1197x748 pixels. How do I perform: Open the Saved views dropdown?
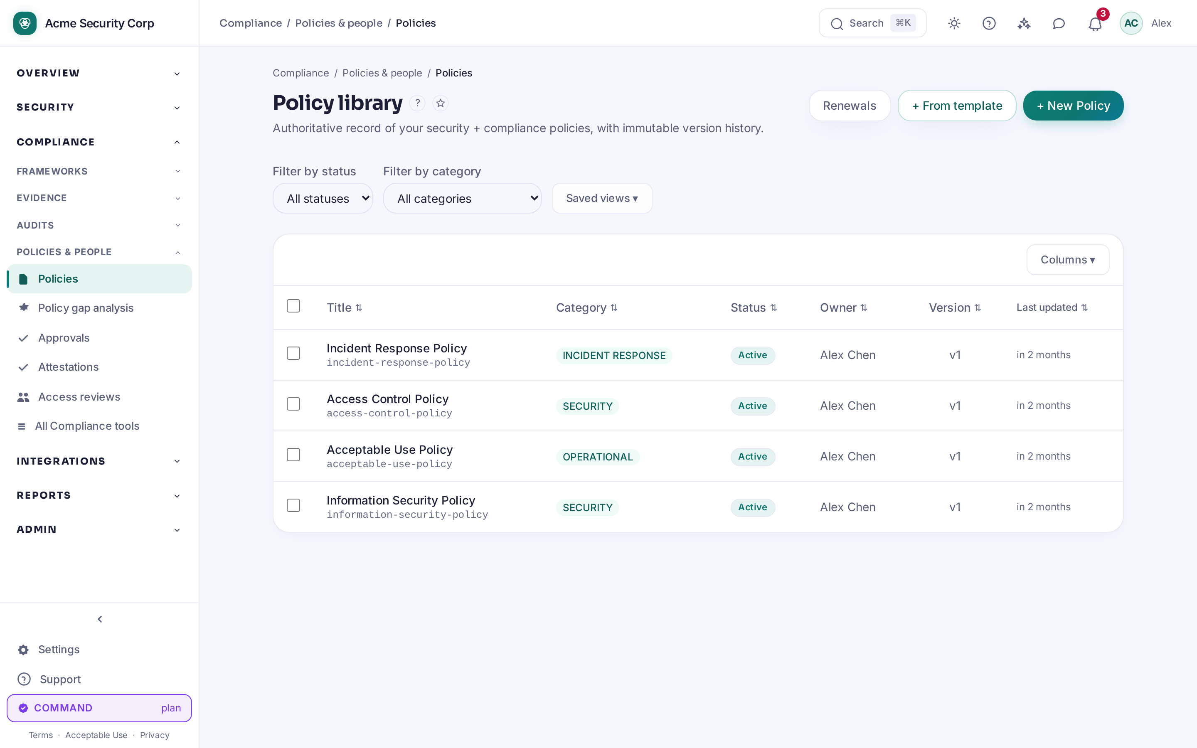click(x=601, y=198)
